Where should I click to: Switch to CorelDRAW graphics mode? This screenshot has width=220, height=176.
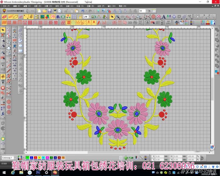coord(13,11)
